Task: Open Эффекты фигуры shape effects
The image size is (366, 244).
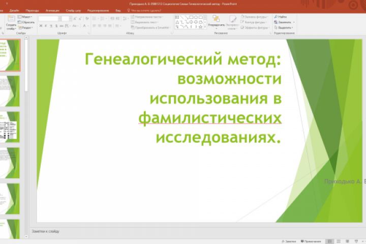Action: [255, 27]
